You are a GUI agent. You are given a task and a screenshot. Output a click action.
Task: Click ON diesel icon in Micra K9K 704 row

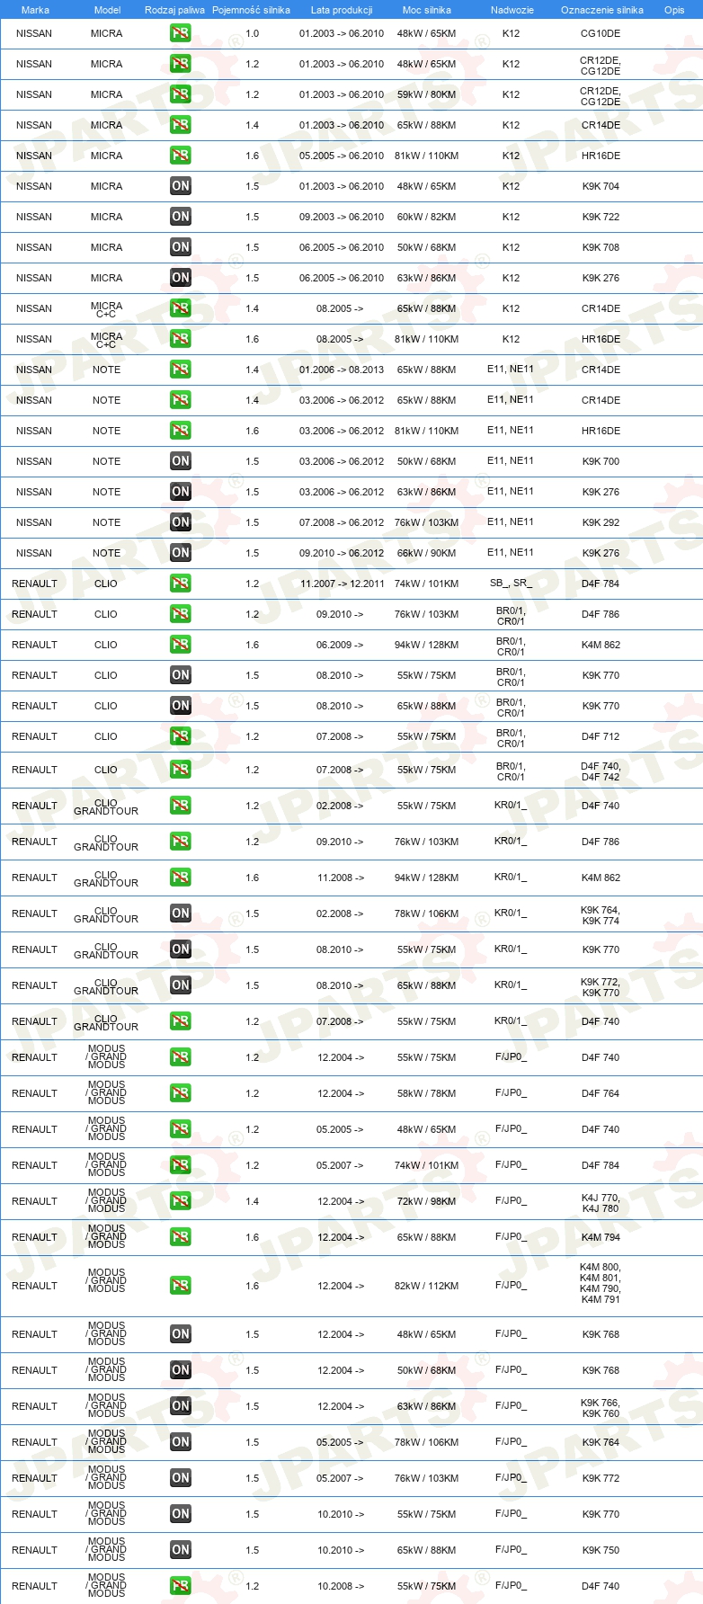tap(181, 186)
